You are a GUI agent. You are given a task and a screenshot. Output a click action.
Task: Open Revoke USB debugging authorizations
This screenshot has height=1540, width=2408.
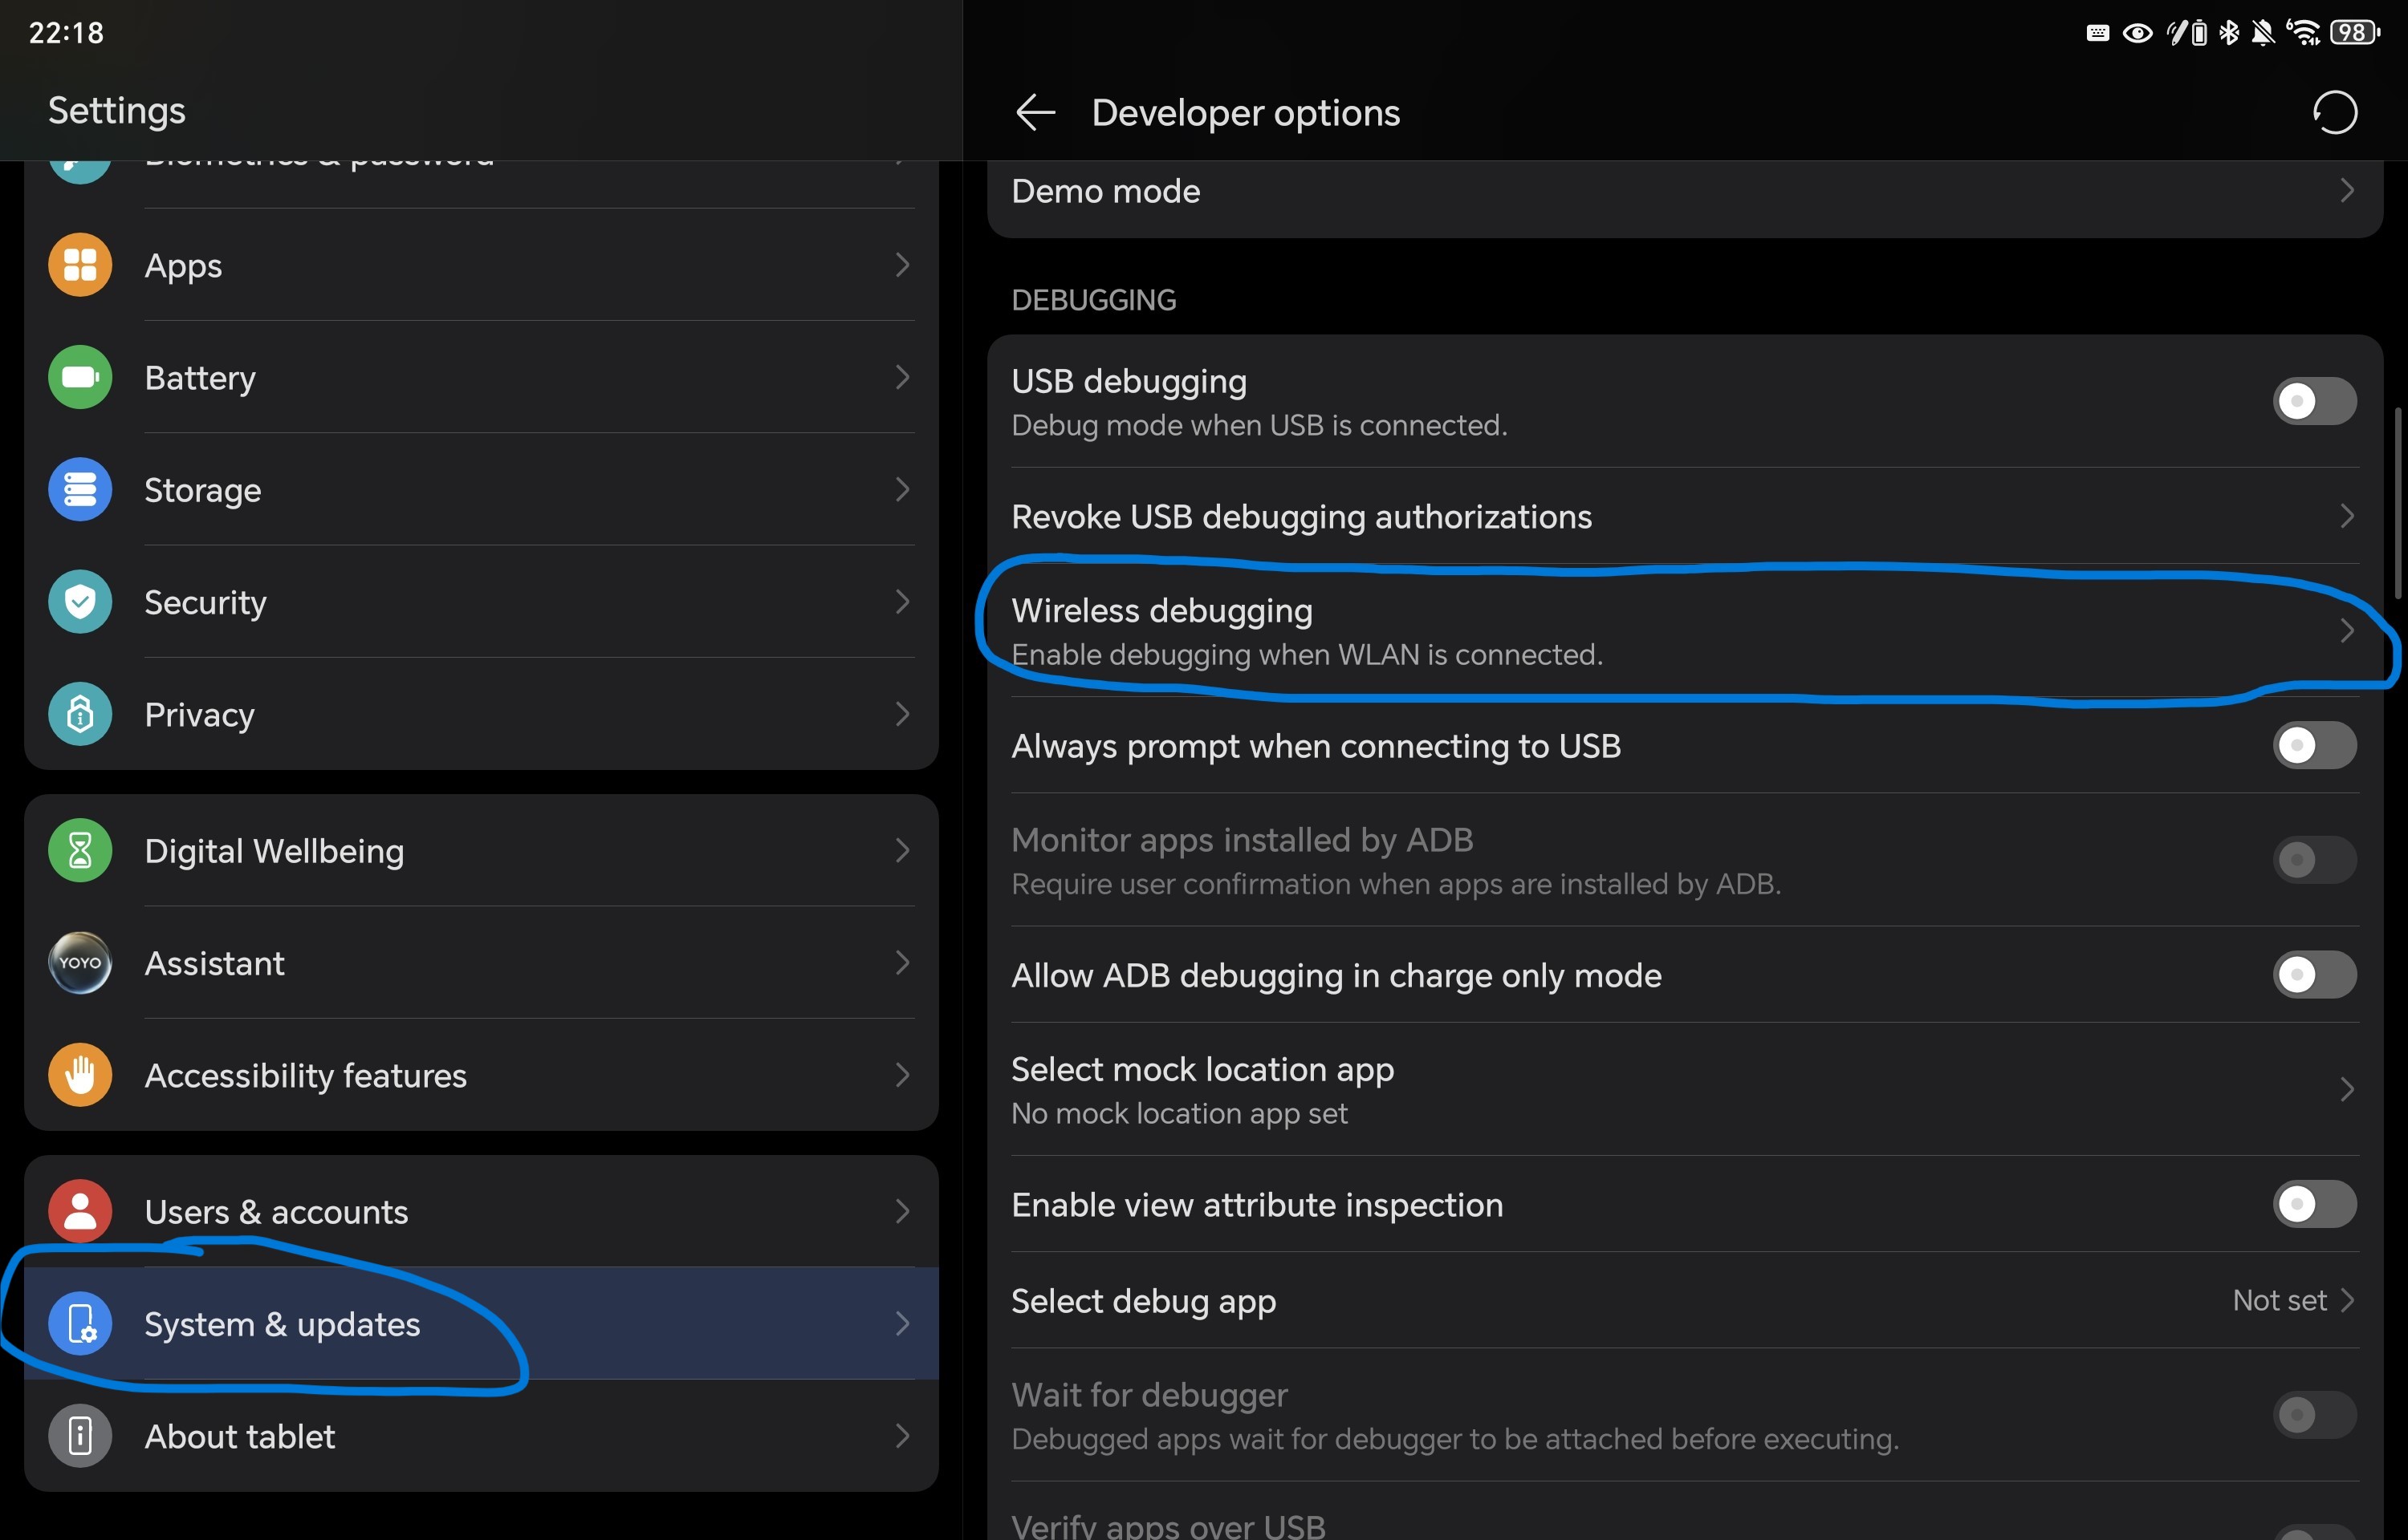[1300, 517]
